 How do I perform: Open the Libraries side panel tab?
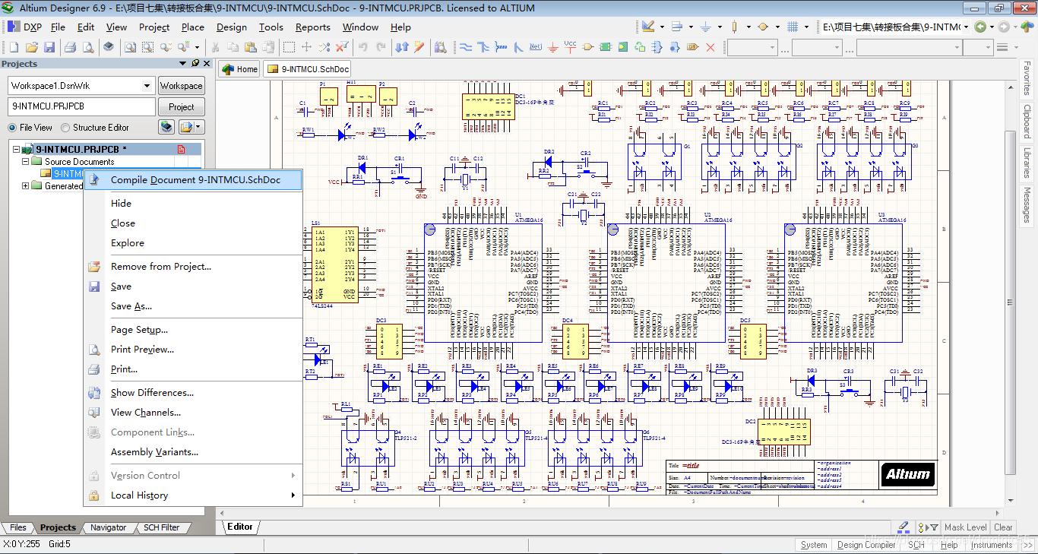pos(1027,162)
